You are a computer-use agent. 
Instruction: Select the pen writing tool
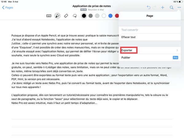click(x=57, y=16)
